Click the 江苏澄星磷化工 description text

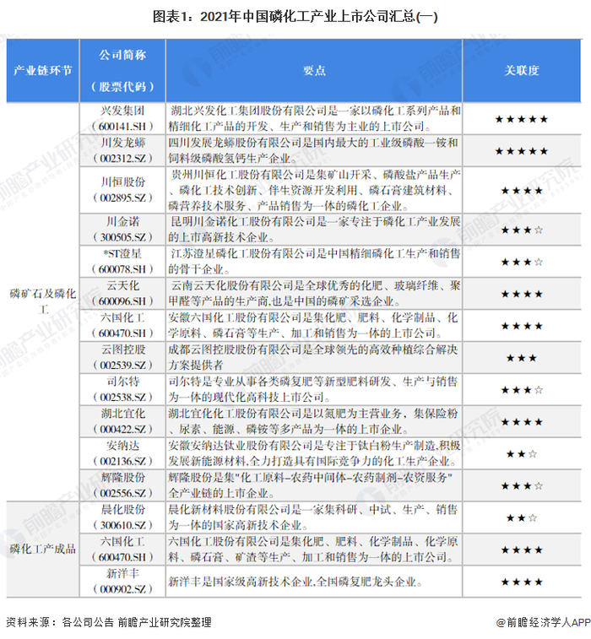(314, 262)
